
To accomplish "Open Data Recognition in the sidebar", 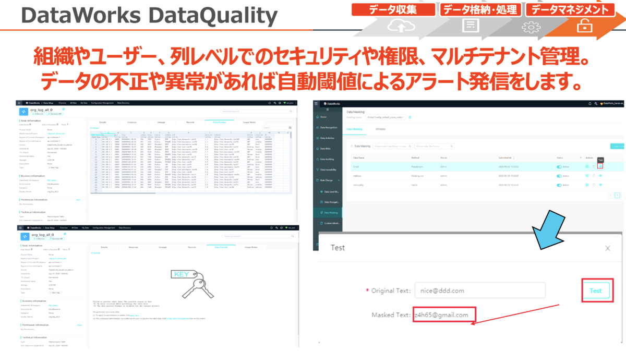I will click(328, 127).
